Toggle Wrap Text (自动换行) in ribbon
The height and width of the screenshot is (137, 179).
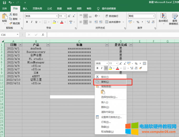coord(111,16)
